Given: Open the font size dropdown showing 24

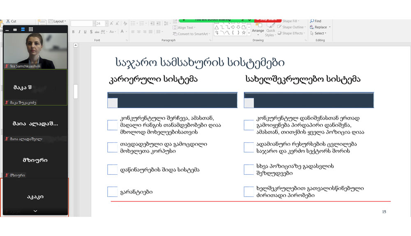Looking at the screenshot, I should (x=106, y=24).
